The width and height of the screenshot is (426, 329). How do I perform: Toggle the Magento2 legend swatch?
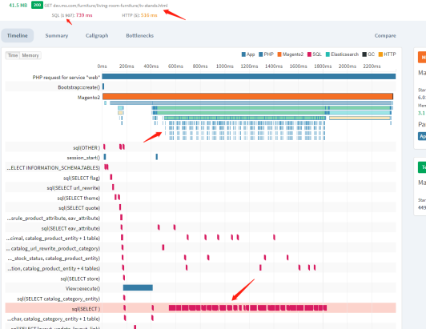[x=279, y=54]
